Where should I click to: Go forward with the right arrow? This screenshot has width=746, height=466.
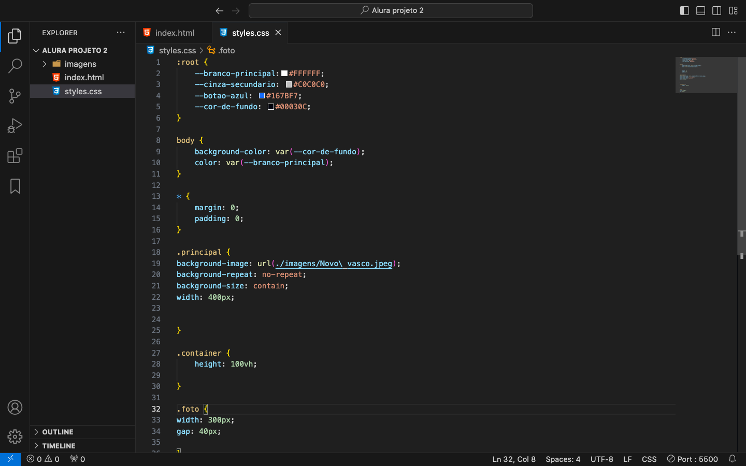point(236,11)
